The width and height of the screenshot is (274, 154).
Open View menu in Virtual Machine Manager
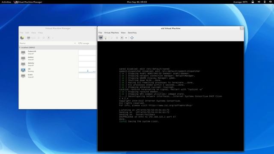pyautogui.click(x=33, y=33)
